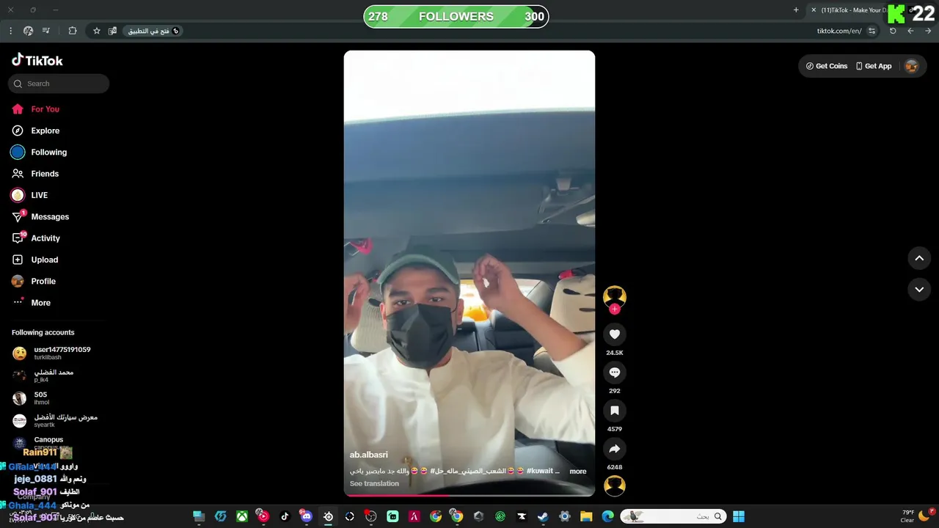939x528 pixels.
Task: Click the taskbar search box
Action: click(x=673, y=516)
